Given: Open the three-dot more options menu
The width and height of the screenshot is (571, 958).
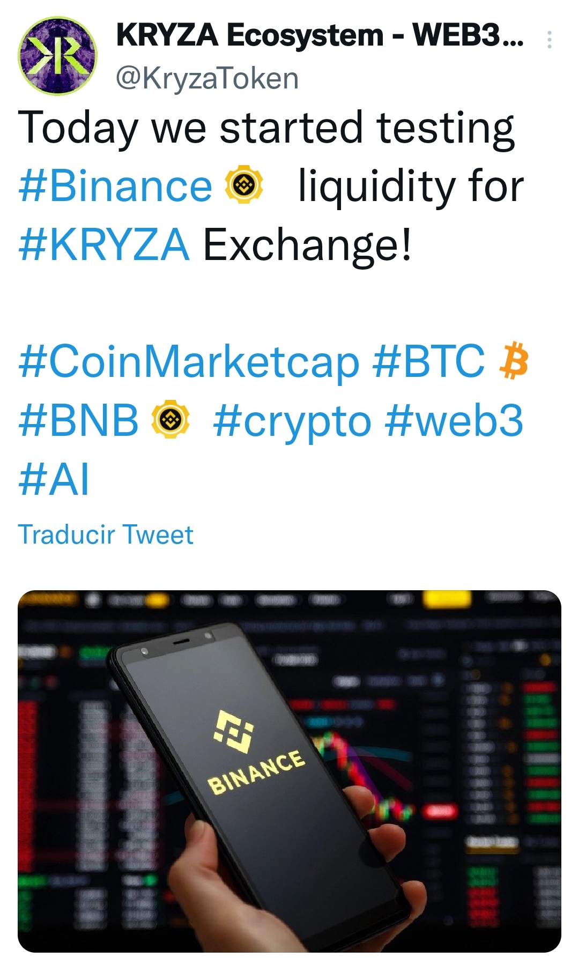Looking at the screenshot, I should (549, 40).
